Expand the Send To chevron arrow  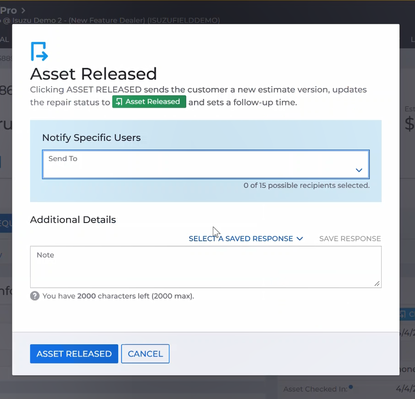[359, 170]
